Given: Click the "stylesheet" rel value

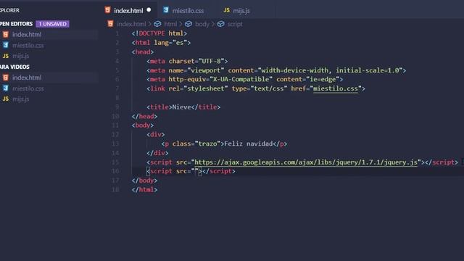Looking at the screenshot, I should 206,88.
